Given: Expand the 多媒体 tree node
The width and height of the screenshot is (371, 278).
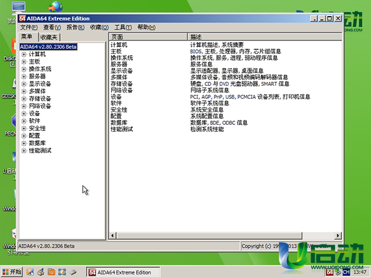Looking at the screenshot, I should coord(23,91).
